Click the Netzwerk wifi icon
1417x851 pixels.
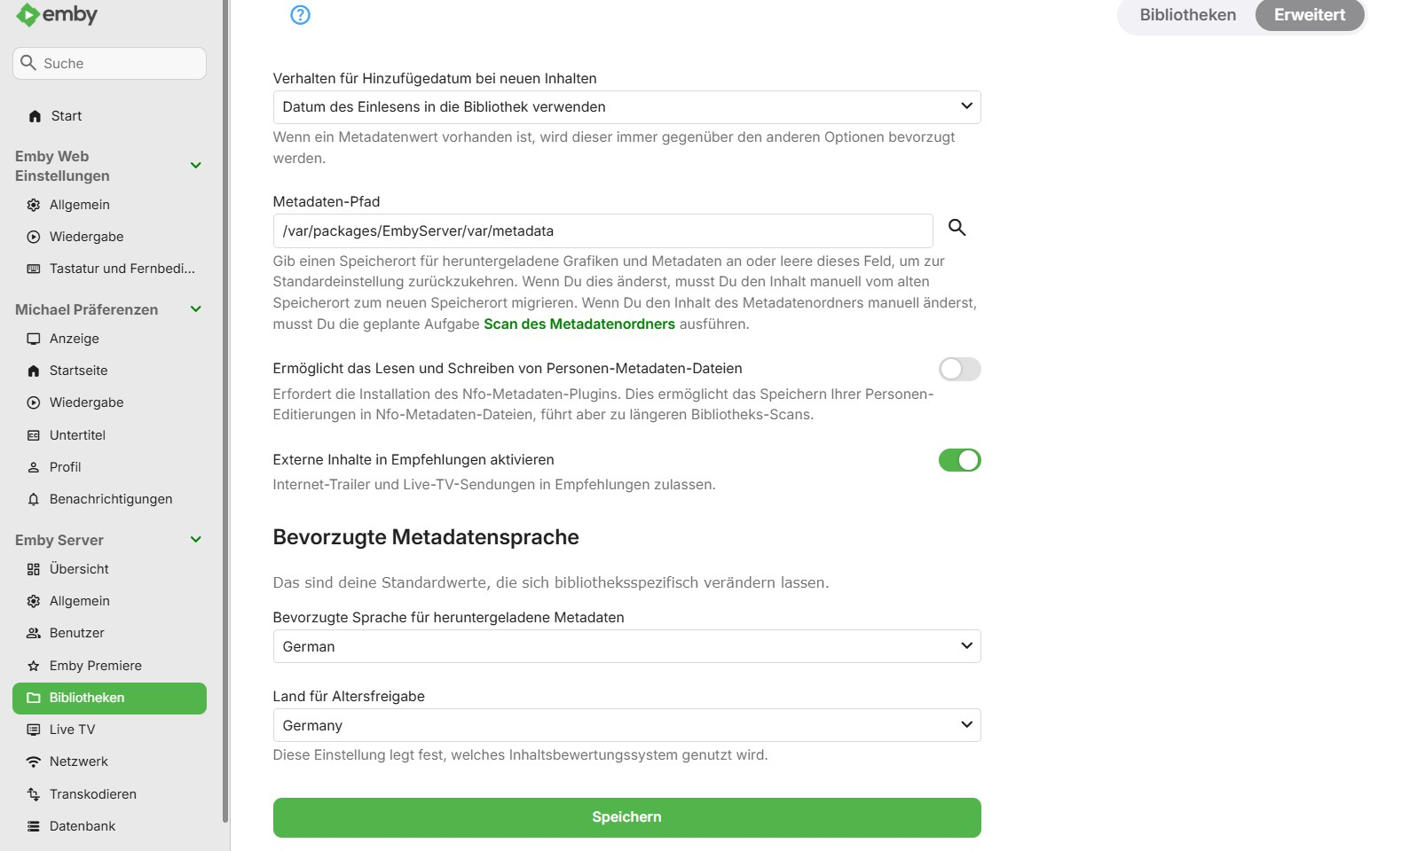coord(34,761)
